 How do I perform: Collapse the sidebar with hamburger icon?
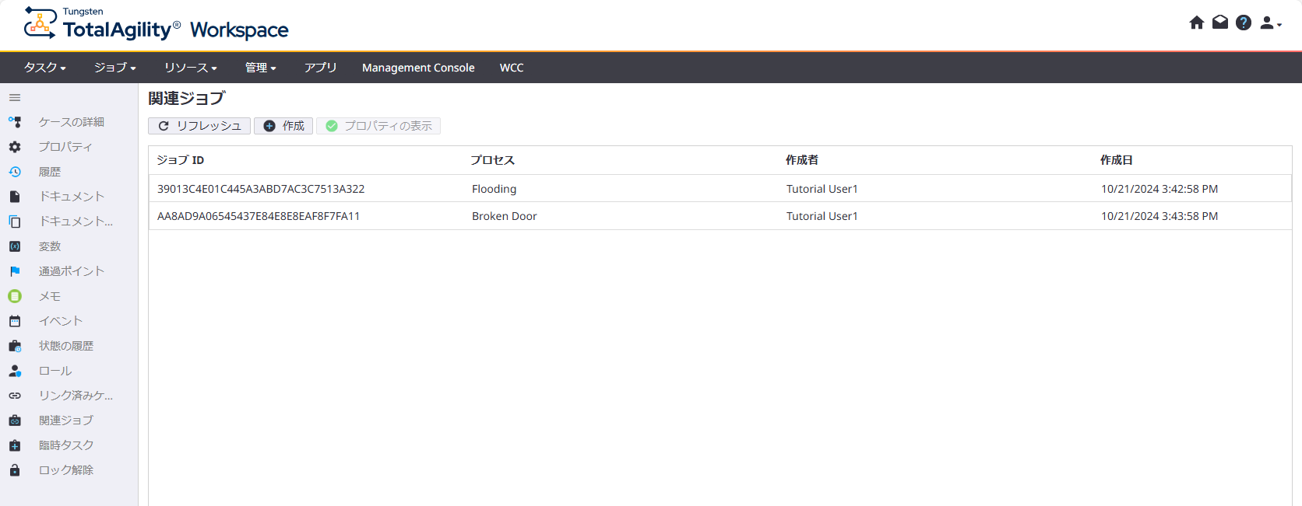click(15, 98)
